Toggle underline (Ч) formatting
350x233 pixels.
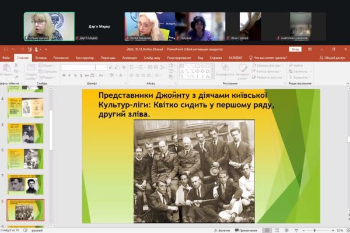(x=75, y=76)
